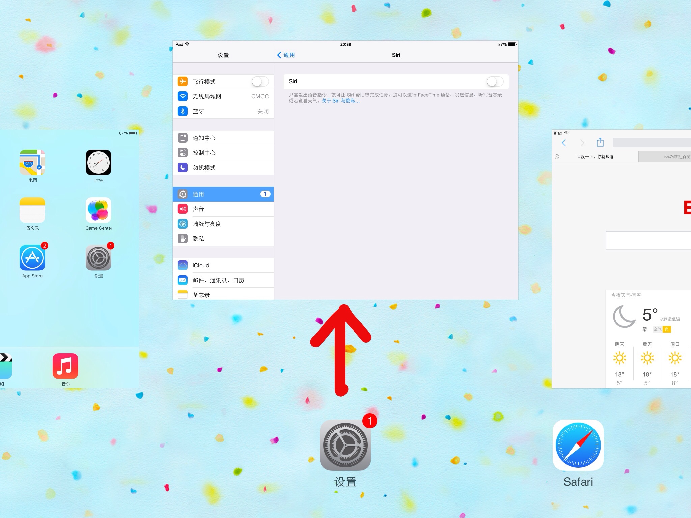The width and height of the screenshot is (691, 518).
Task: Select the 声音 (Sounds) menu entry
Action: tap(223, 209)
